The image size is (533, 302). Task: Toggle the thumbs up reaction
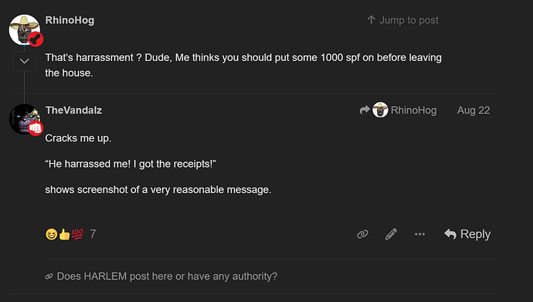[64, 234]
